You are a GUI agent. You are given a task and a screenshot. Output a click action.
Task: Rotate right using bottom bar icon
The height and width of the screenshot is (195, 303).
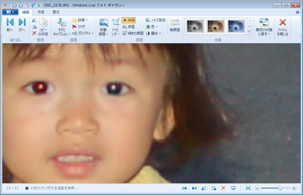click(x=214, y=188)
